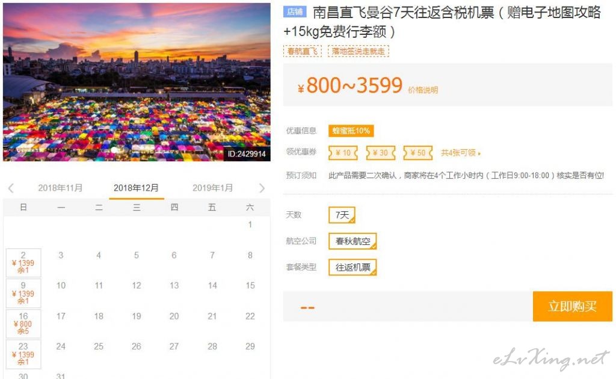The width and height of the screenshot is (616, 379).
Task: Click date 1 in the calendar
Action: pyautogui.click(x=250, y=224)
